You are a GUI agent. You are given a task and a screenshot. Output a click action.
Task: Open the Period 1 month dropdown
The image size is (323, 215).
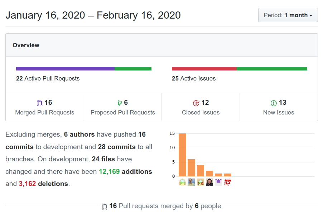[288, 15]
